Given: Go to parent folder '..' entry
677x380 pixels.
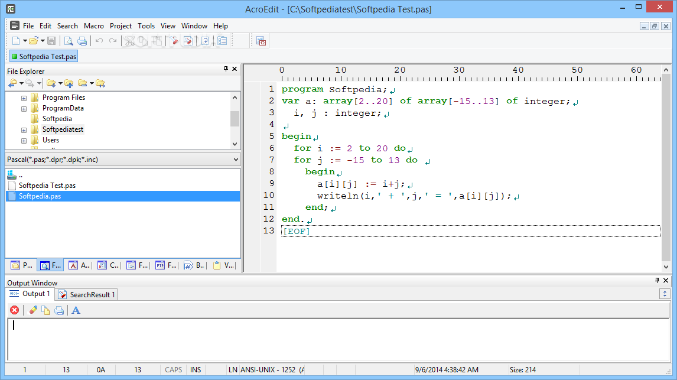Looking at the screenshot, I should [x=20, y=175].
